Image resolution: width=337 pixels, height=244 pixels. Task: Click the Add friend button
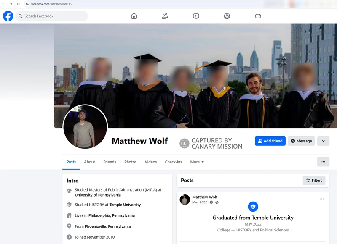click(x=270, y=141)
